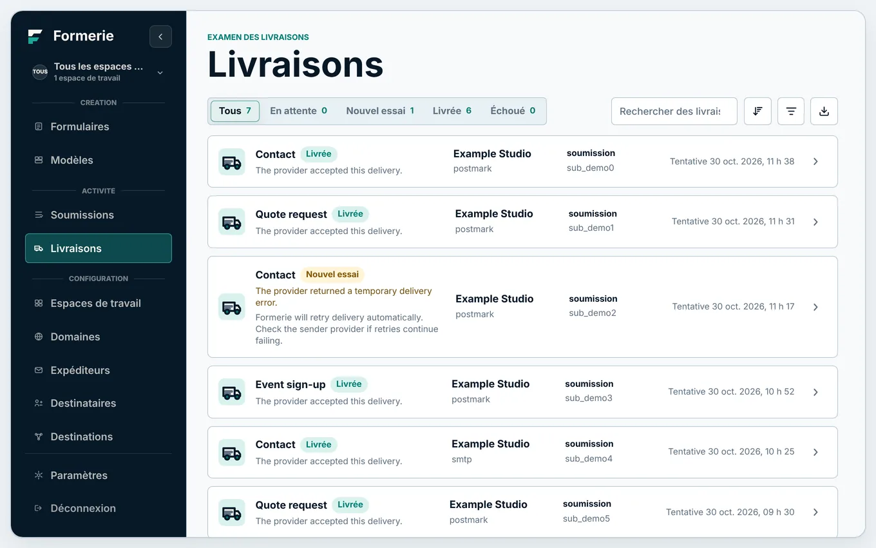Image resolution: width=876 pixels, height=548 pixels.
Task: Show only Livrée deliveries tab
Action: click(x=452, y=111)
